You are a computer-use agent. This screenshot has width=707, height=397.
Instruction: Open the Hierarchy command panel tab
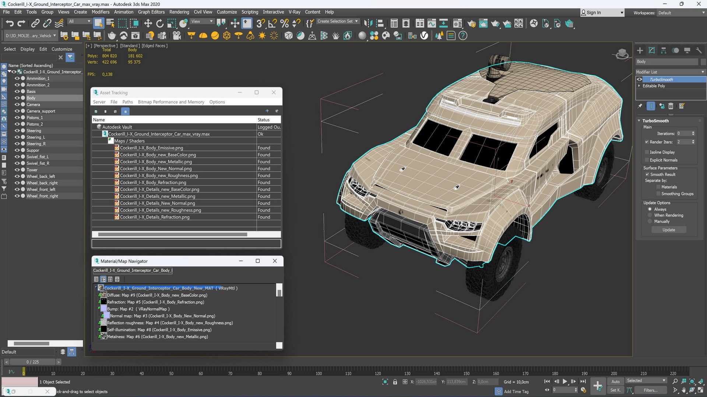point(664,50)
